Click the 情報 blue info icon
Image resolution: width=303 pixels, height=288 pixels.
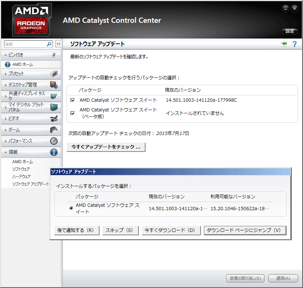click(x=54, y=152)
